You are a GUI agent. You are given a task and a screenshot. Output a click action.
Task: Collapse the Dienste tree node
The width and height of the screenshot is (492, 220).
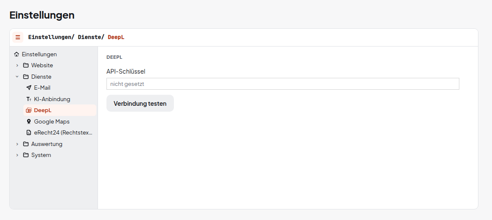(17, 77)
